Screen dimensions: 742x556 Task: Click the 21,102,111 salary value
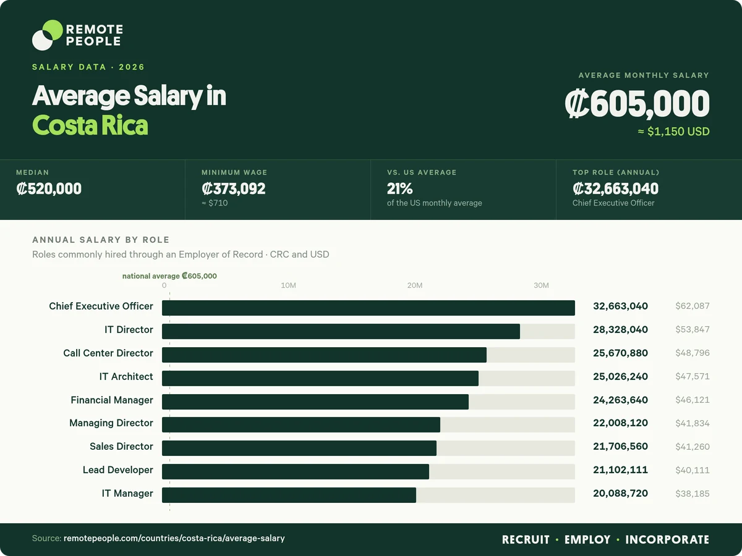coord(620,470)
